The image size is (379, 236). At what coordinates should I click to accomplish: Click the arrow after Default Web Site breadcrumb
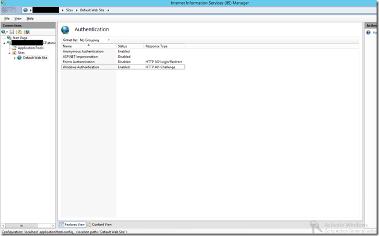(108, 10)
